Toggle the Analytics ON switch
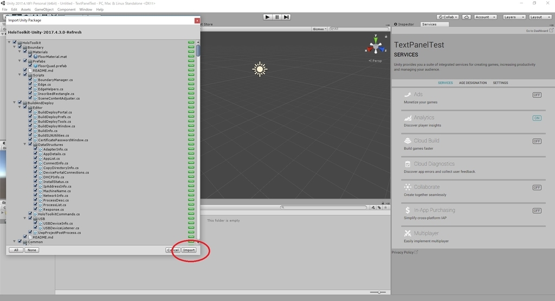Image resolution: width=555 pixels, height=301 pixels. point(537,118)
